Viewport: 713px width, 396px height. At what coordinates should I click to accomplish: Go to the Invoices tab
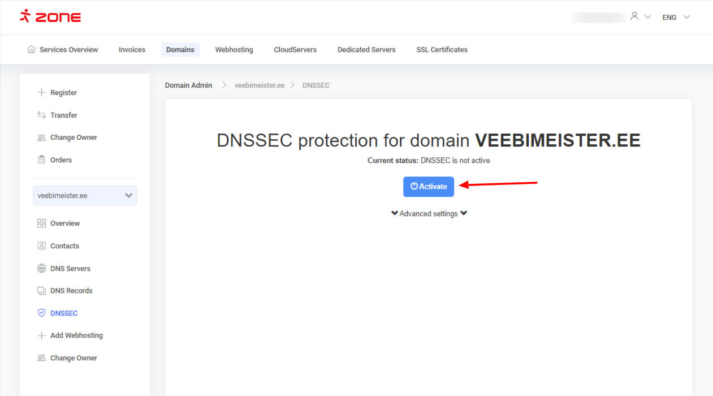click(x=132, y=50)
